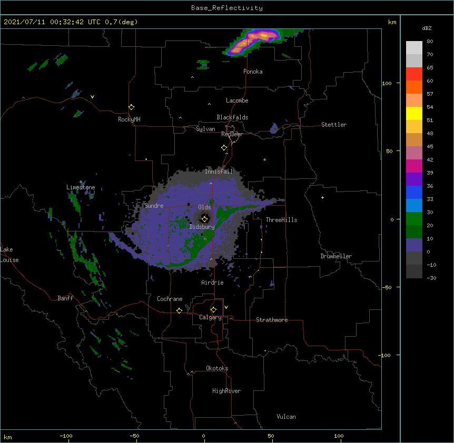Image resolution: width=454 pixels, height=443 pixels.
Task: Click the yellow diamond marker south of RedDeer
Action: coord(224,147)
